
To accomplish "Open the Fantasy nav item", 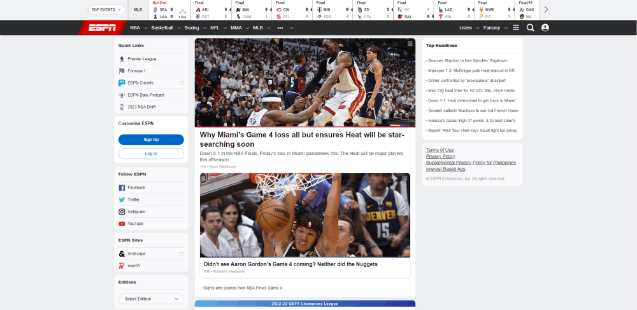I will (x=492, y=28).
